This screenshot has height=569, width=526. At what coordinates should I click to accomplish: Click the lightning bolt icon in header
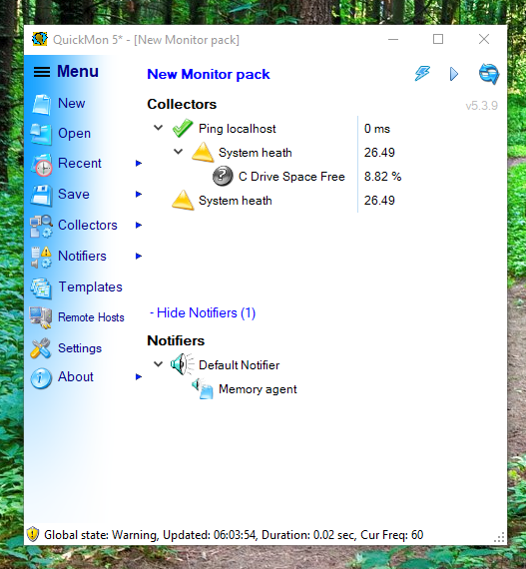[422, 74]
